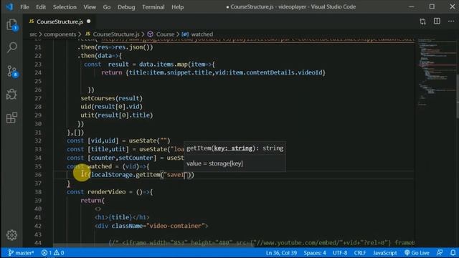Click the master branch status item
This screenshot has width=459, height=258.
pos(21,253)
